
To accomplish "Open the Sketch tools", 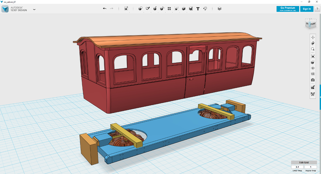I will point(148,9).
